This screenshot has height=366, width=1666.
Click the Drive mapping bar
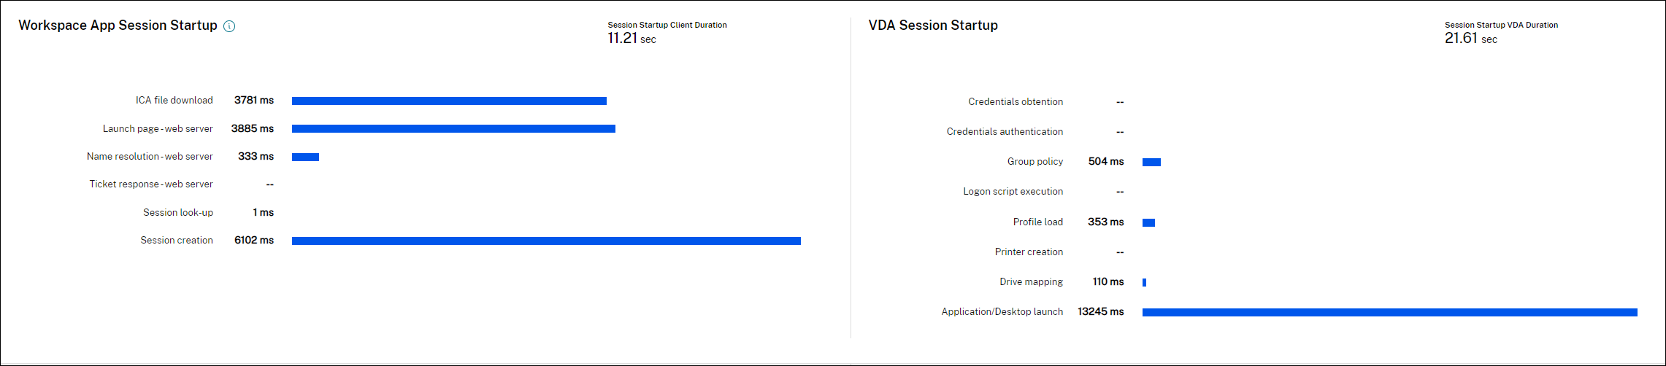pos(1144,282)
